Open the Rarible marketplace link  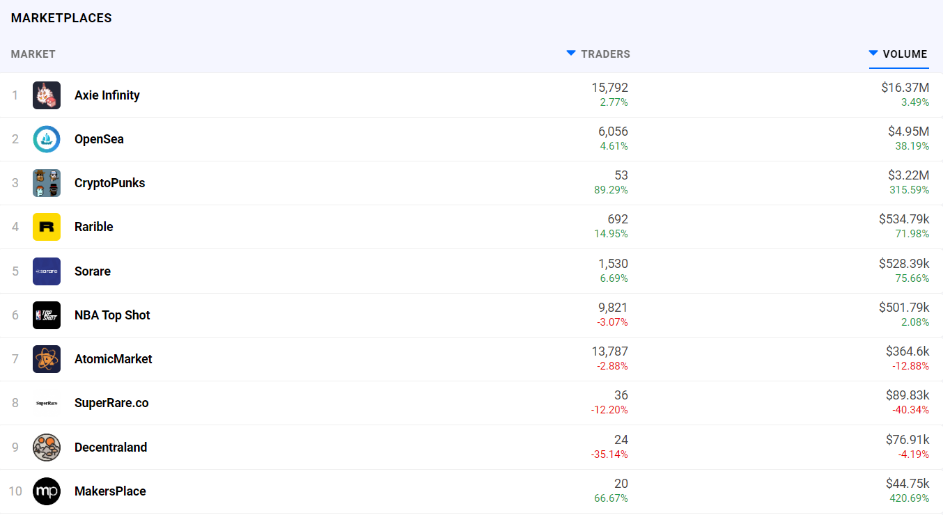(94, 227)
